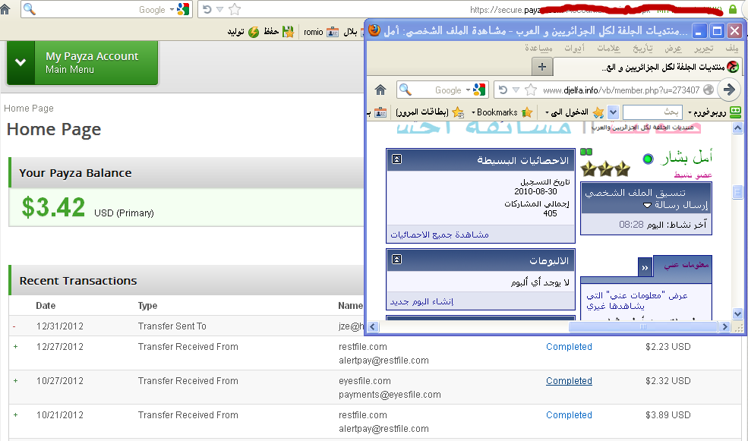Click the romio identity card icon
748x441 pixels.
pyautogui.click(x=333, y=32)
